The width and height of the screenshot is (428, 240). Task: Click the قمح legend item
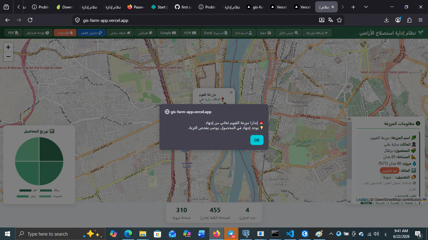[x=28, y=190]
